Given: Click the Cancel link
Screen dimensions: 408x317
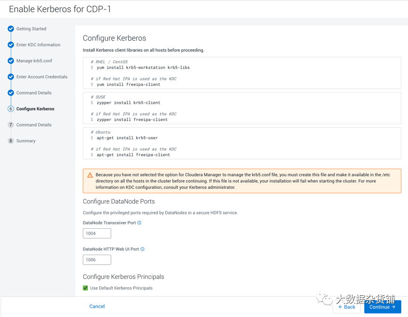Looking at the screenshot, I should pyautogui.click(x=97, y=307).
